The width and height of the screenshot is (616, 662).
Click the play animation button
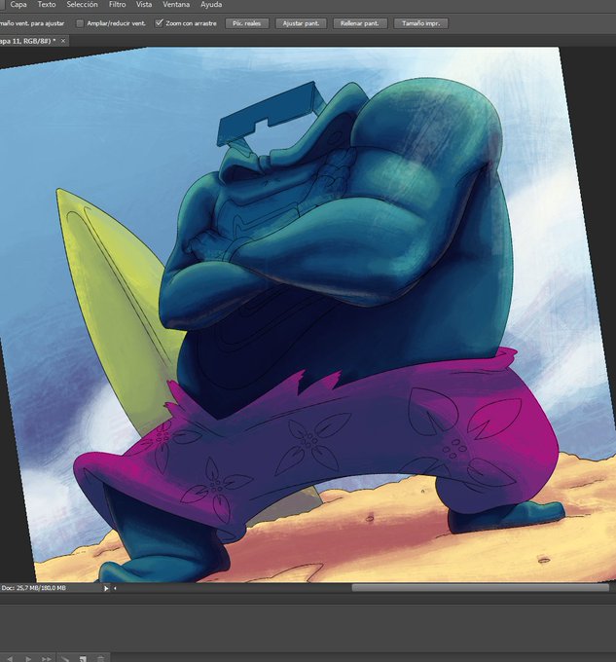pos(28,659)
